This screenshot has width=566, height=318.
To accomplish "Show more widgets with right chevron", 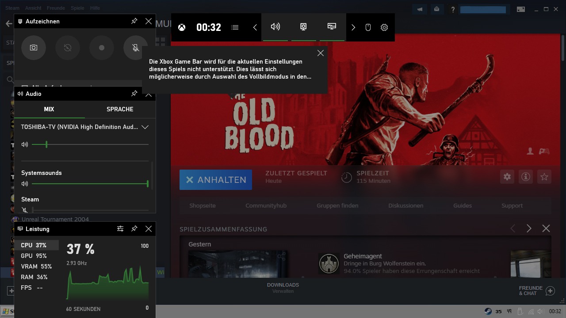I will [353, 27].
